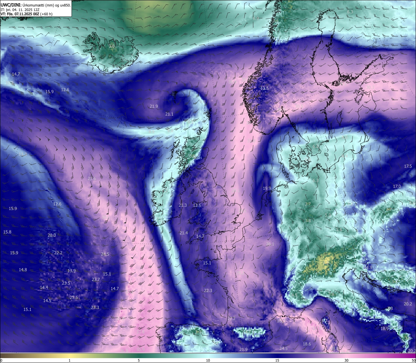
Task: Click the 14.8 value on the map
Action: [23, 270]
